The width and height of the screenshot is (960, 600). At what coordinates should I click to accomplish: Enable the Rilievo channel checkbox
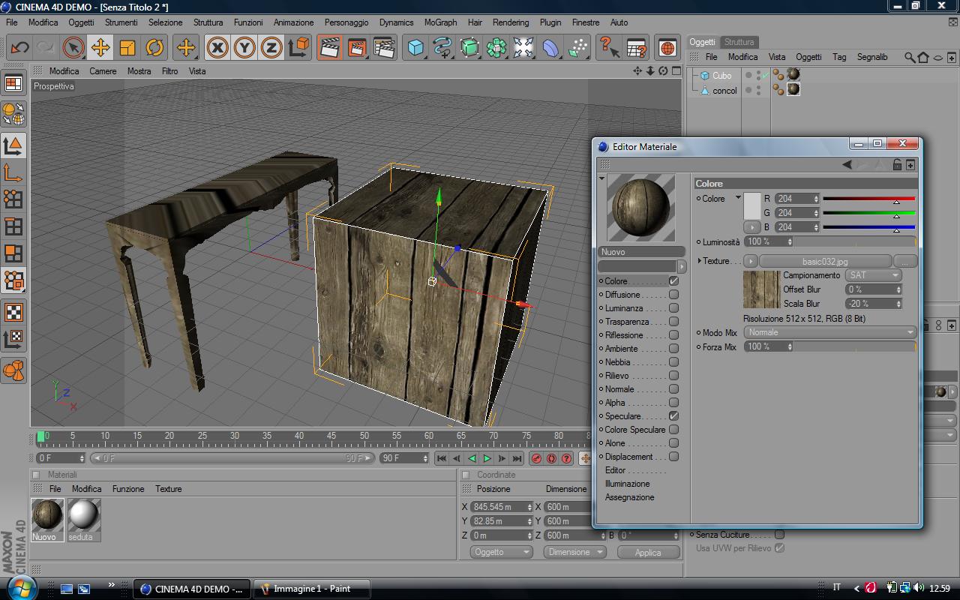click(x=673, y=376)
